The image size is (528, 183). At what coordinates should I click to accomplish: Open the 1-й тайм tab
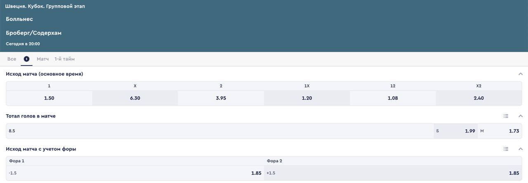(65, 59)
